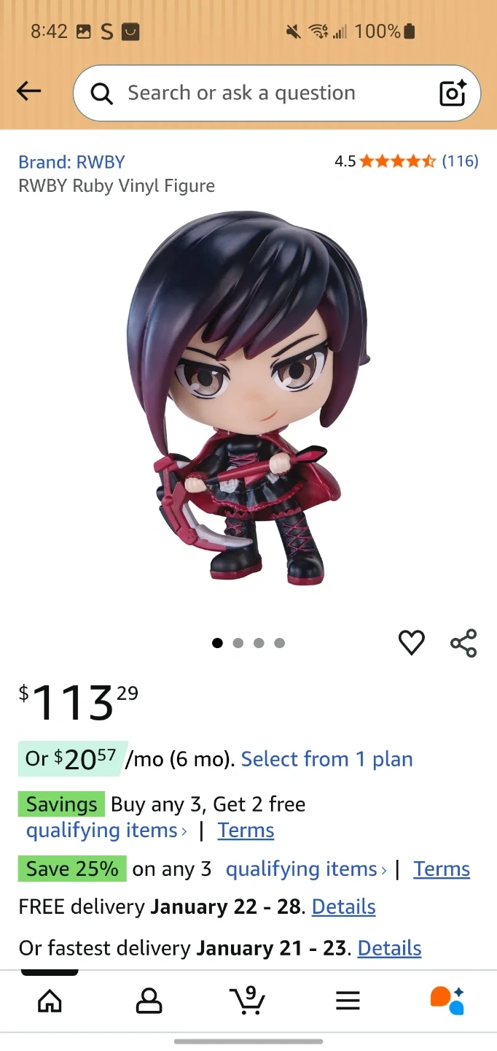Tap the back arrow icon
The image size is (497, 1051).
[29, 91]
